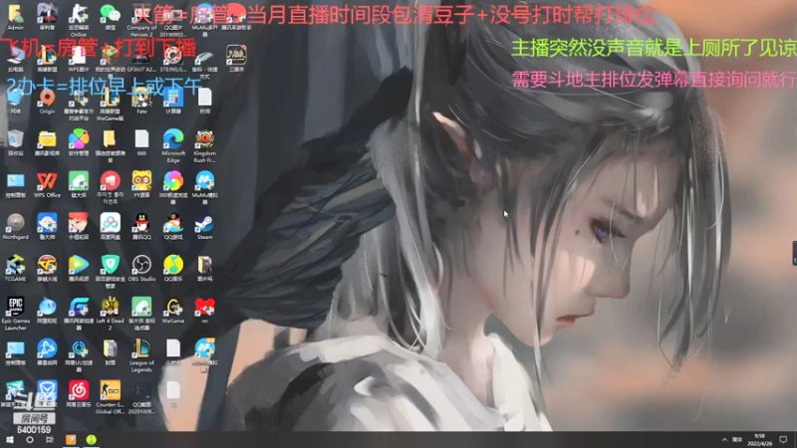
Task: Launch Tencent QQ penguin icon
Action: (x=141, y=226)
